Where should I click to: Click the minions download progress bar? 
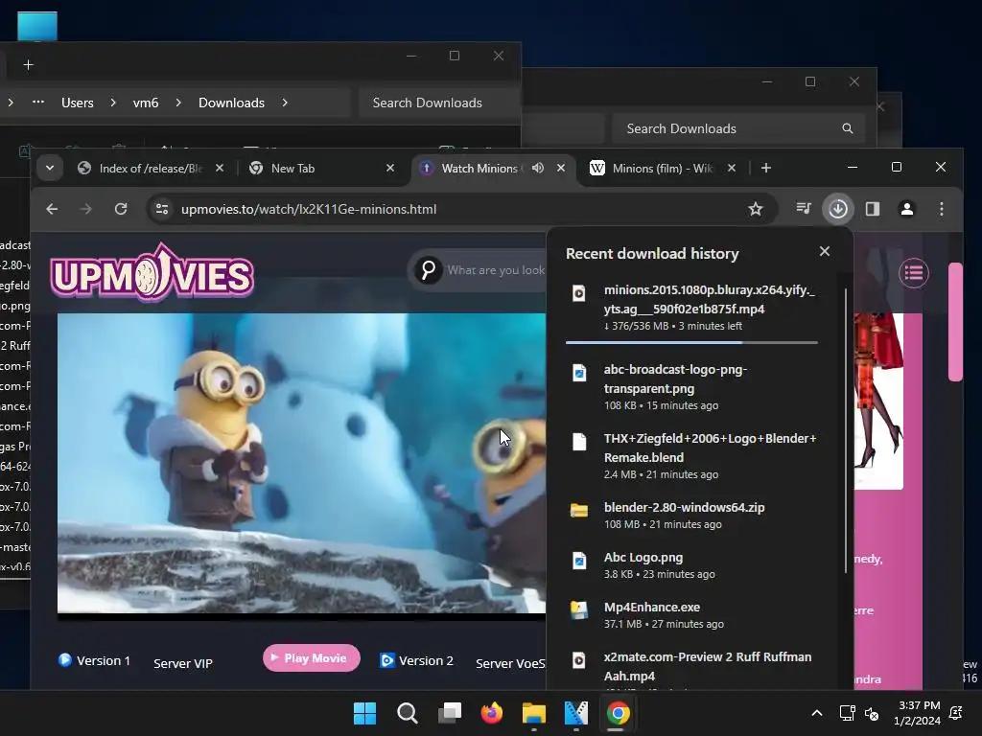coord(691,342)
